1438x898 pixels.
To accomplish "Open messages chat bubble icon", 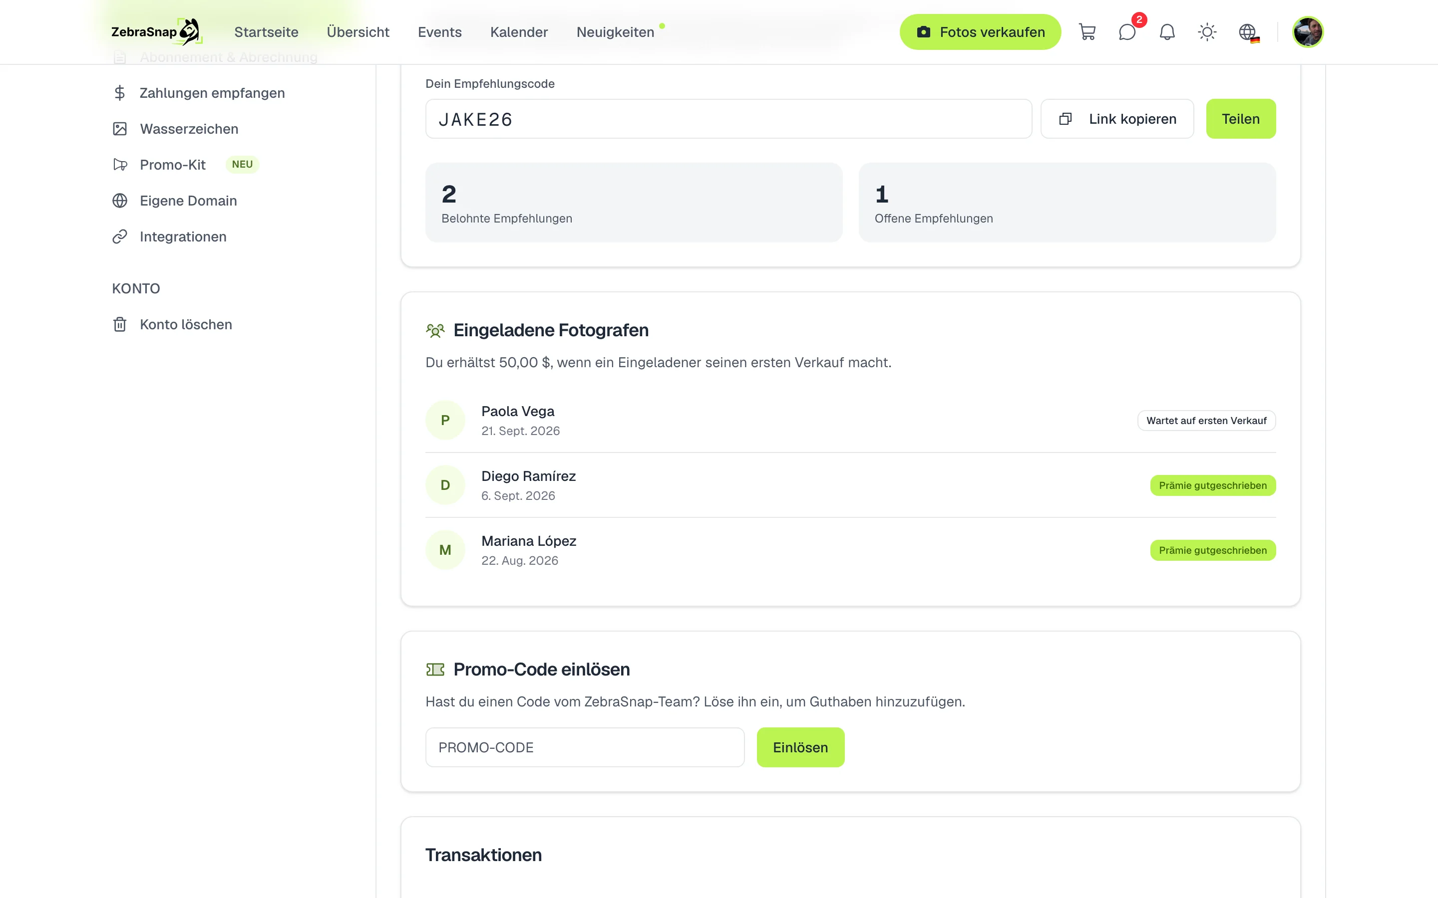I will 1127,32.
